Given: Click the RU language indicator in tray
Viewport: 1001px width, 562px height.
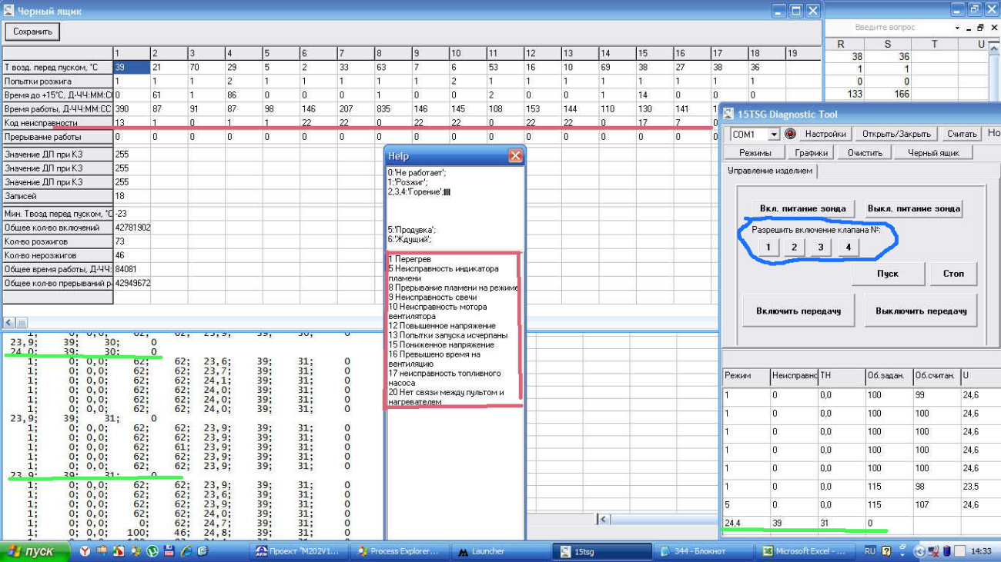Looking at the screenshot, I should (870, 551).
